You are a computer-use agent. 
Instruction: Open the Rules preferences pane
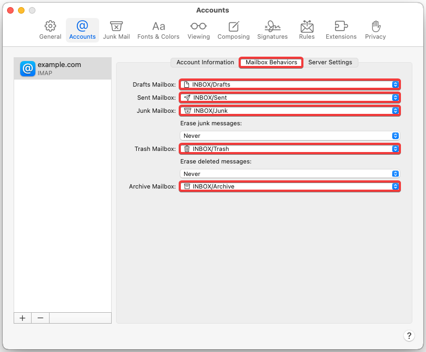coord(307,30)
